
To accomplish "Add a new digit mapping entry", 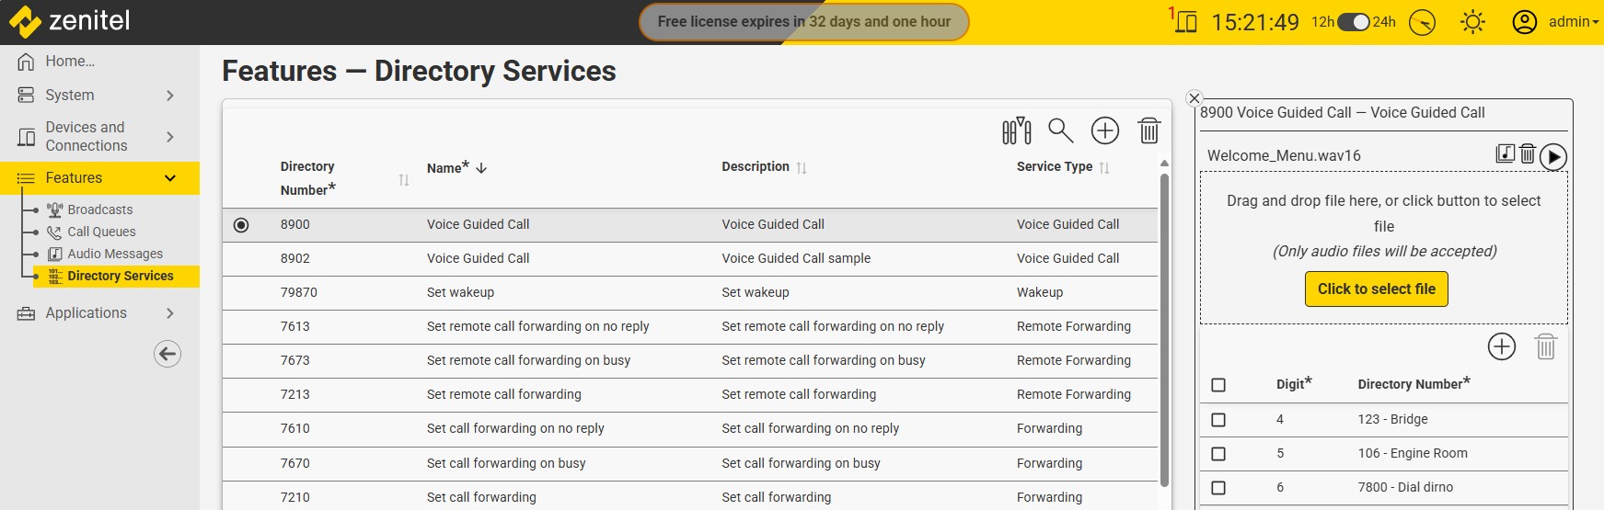I will click(x=1502, y=346).
